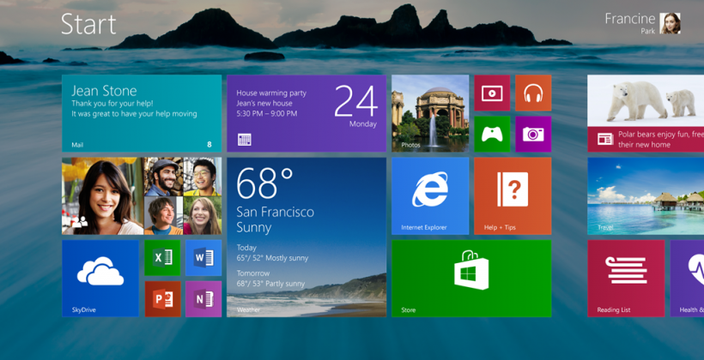Open the Photos tile

[x=430, y=113]
